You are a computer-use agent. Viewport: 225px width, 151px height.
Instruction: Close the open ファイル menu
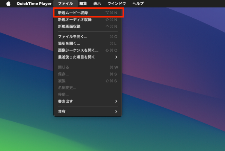pos(65,4)
